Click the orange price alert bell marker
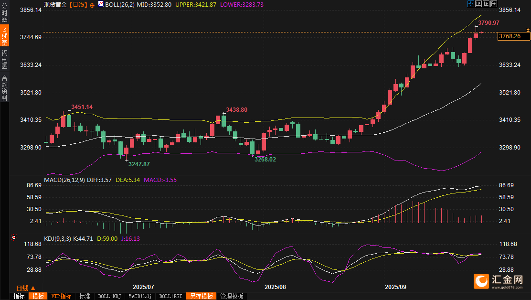 [x=528, y=31]
